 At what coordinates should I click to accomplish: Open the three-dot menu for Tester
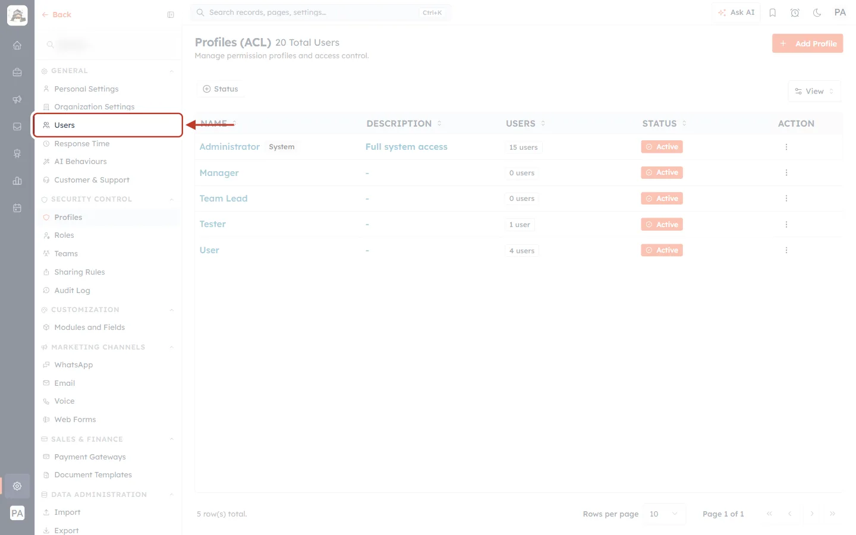point(786,224)
